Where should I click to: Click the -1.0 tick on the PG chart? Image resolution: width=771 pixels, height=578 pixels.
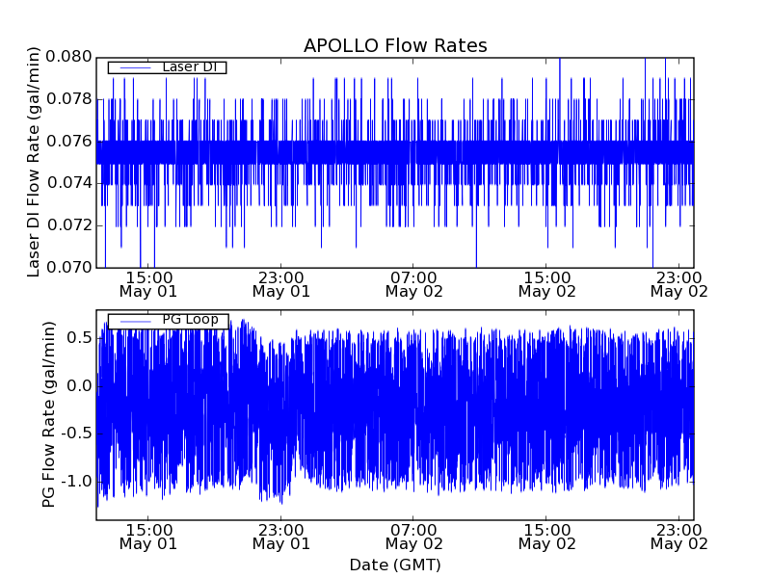(x=76, y=481)
